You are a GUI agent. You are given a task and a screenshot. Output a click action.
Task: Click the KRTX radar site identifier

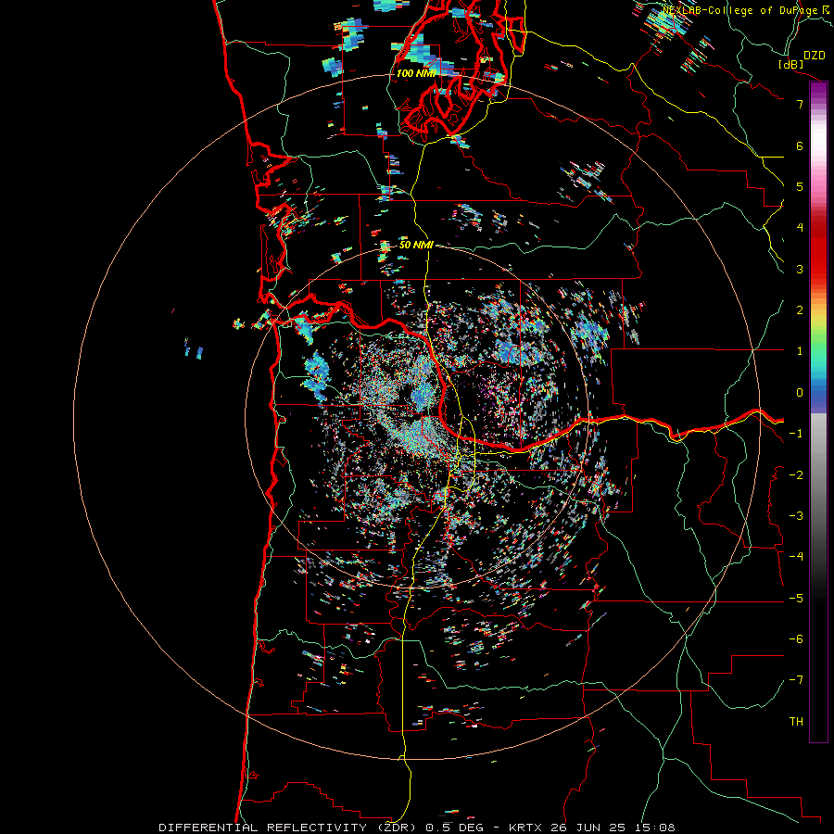pos(525,828)
